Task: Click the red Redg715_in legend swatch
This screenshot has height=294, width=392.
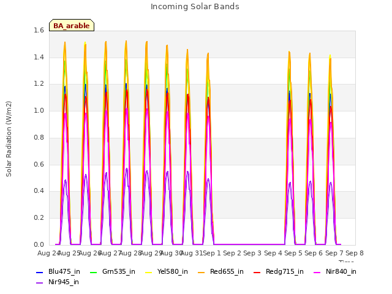Action: (x=257, y=272)
